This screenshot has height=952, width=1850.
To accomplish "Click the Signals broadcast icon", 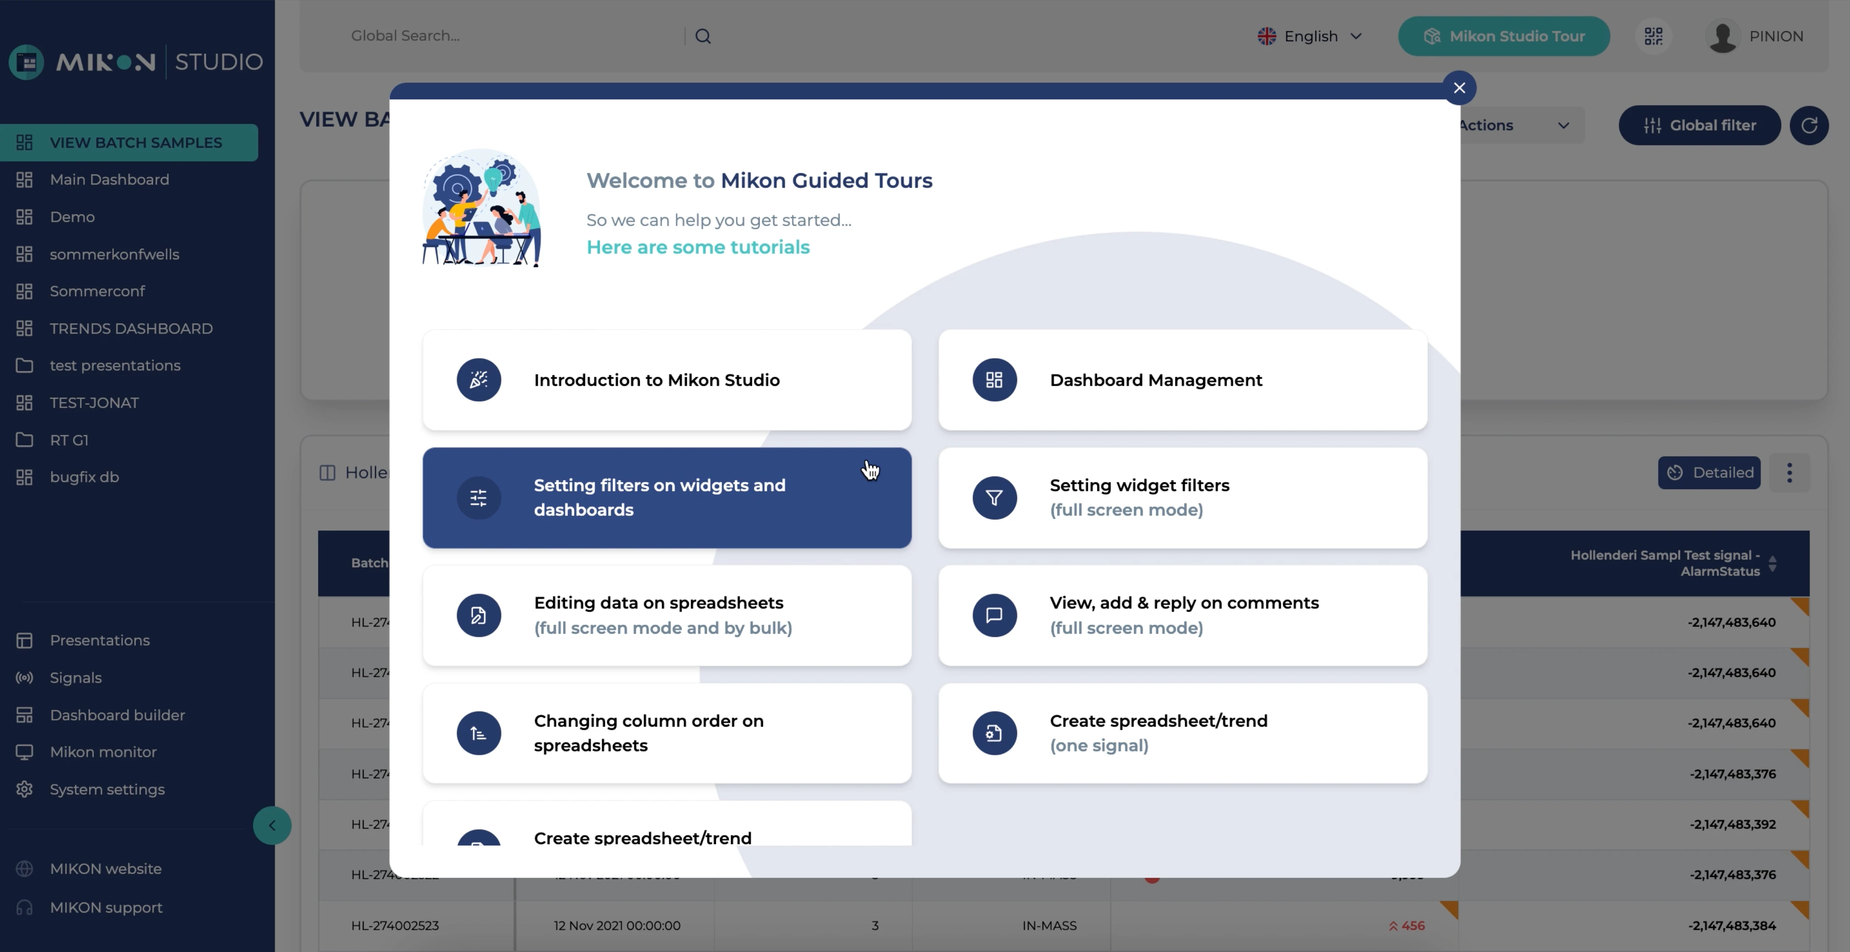I will [x=24, y=678].
